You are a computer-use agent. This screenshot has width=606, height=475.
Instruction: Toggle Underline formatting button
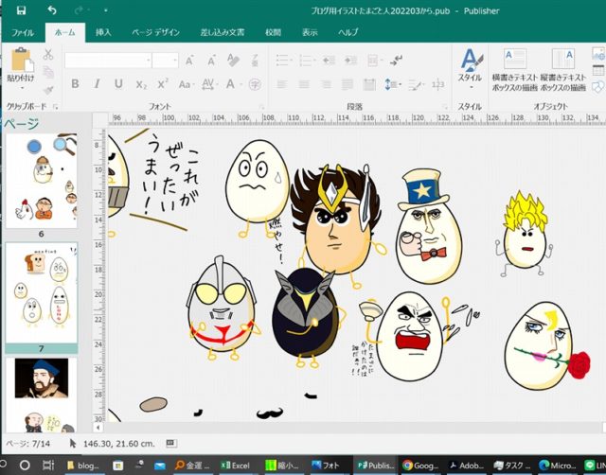click(x=118, y=84)
